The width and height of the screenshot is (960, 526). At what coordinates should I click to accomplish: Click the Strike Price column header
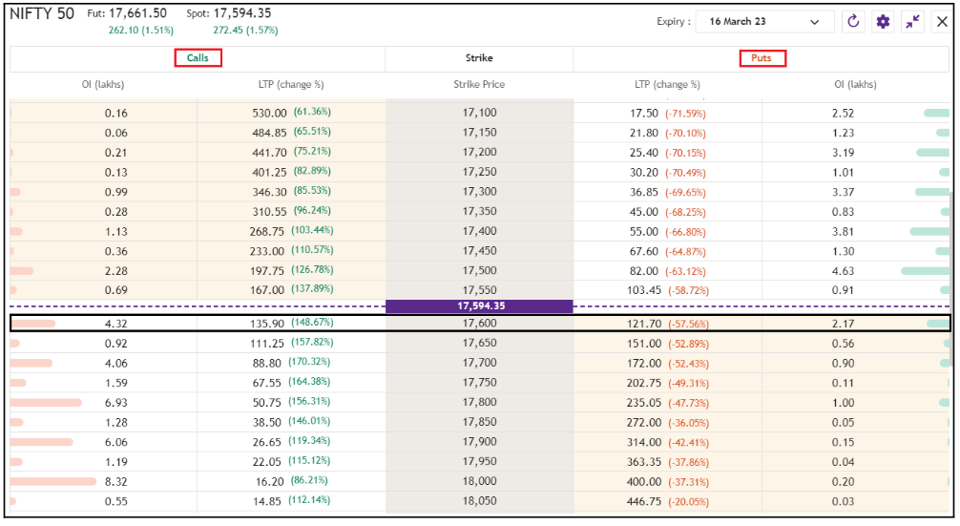tap(479, 85)
